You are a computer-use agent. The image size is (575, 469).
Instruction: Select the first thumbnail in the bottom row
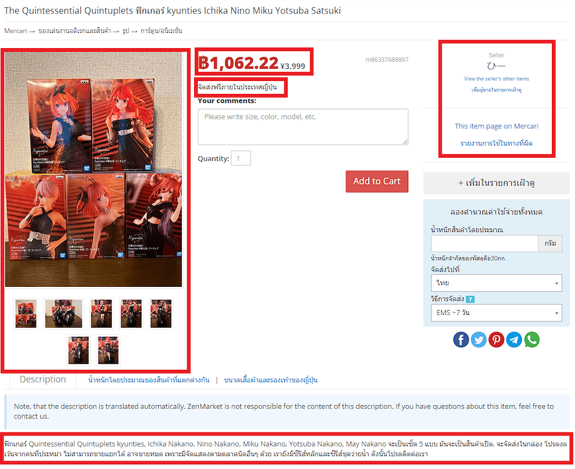tap(78, 350)
